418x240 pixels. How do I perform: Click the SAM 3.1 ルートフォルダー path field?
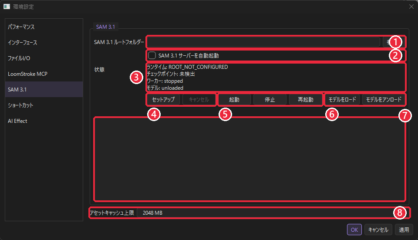(x=263, y=42)
